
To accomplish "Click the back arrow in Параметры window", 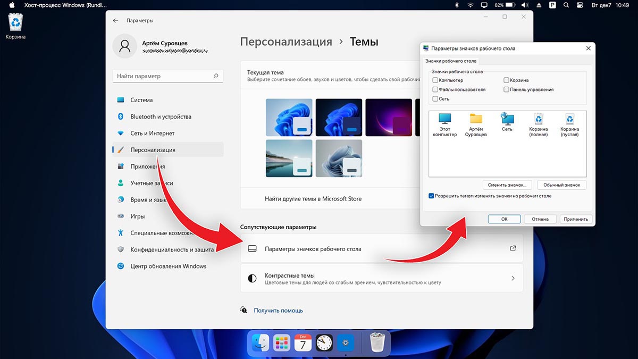I will [116, 21].
